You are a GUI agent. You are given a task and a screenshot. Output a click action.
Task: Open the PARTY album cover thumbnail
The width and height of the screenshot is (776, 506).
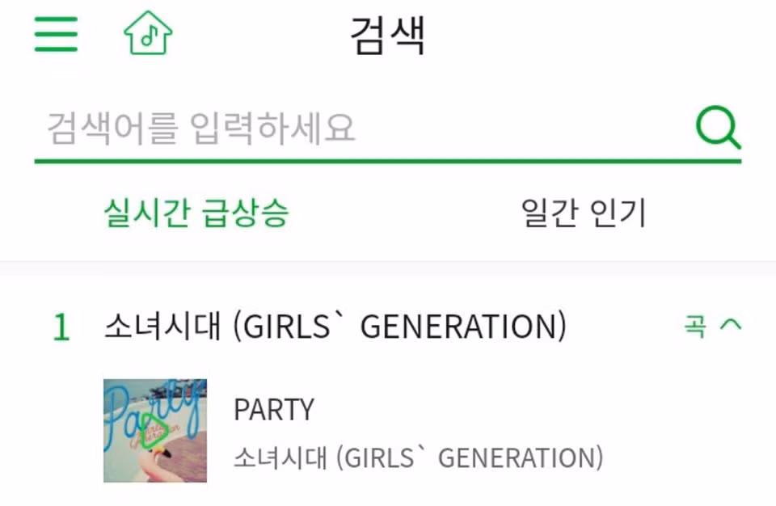(x=155, y=430)
